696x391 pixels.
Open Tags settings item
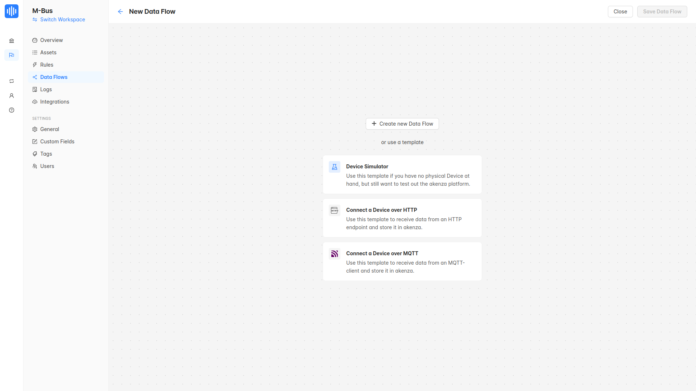[46, 154]
